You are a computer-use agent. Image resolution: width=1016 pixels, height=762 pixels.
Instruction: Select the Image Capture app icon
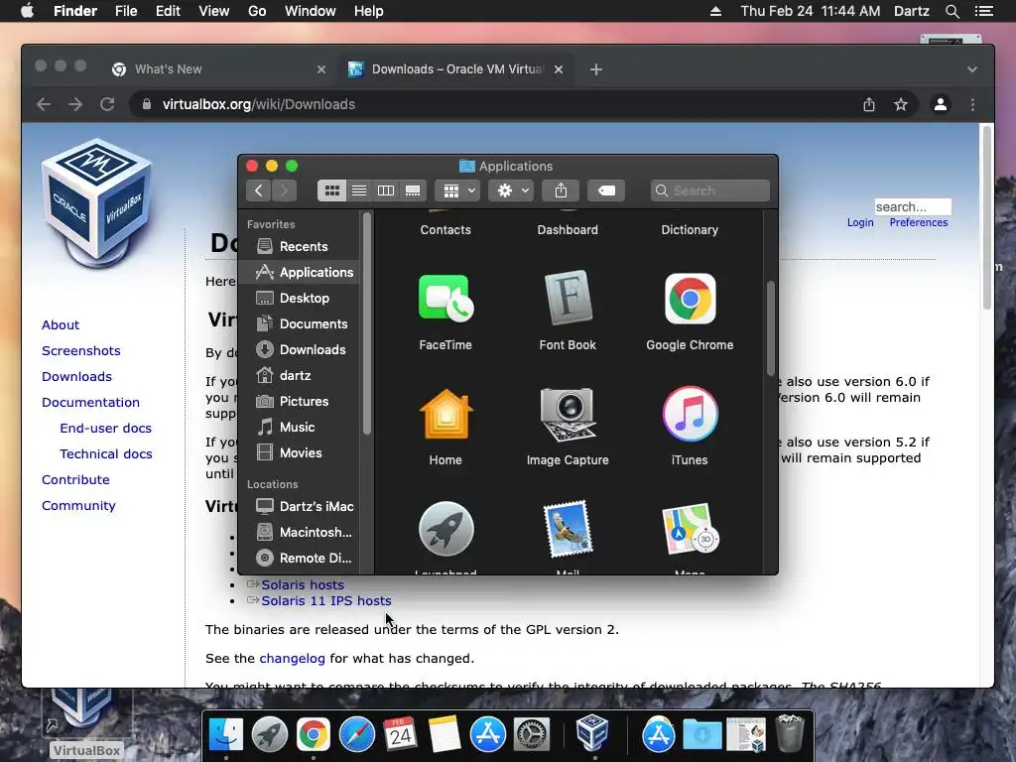click(568, 414)
